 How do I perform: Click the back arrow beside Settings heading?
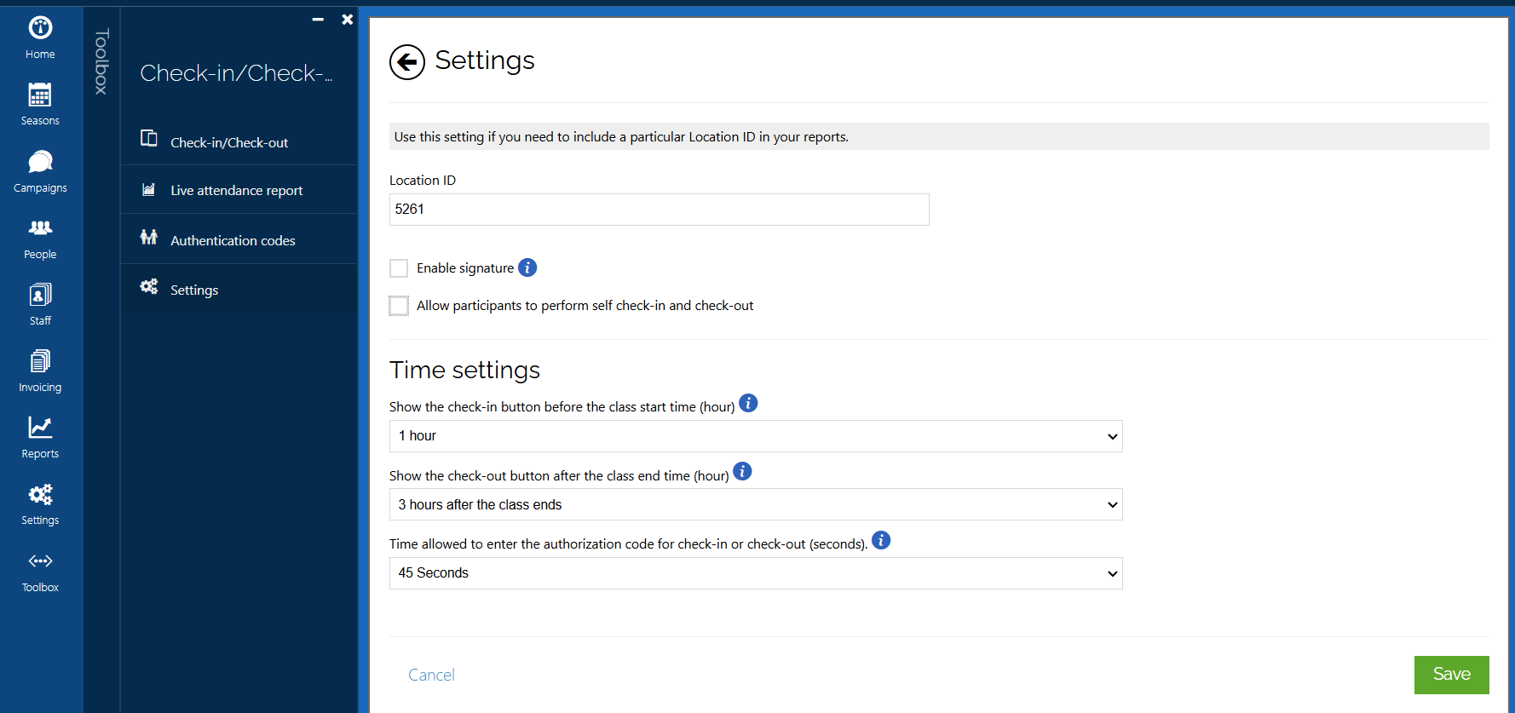[407, 62]
